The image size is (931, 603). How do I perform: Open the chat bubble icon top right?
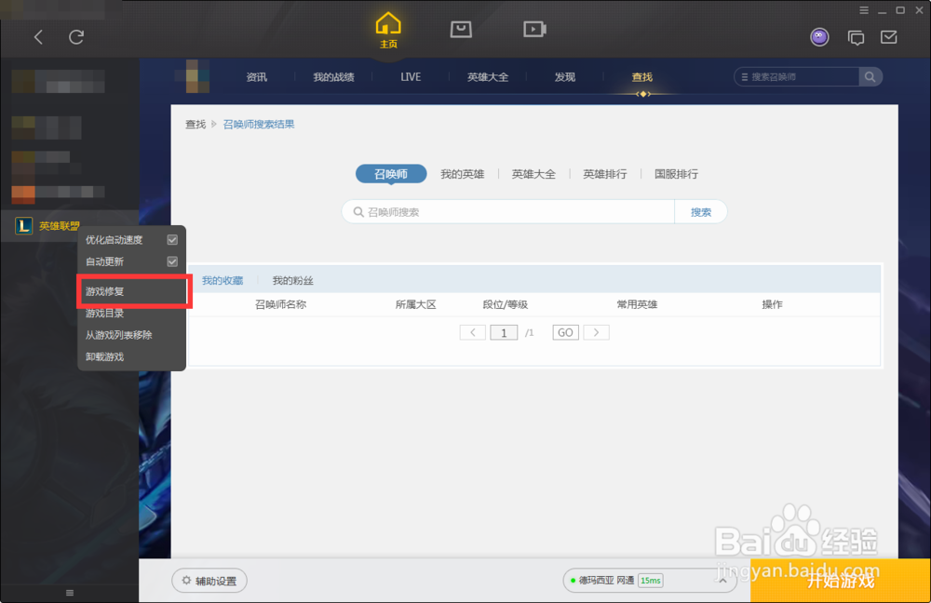pos(856,37)
